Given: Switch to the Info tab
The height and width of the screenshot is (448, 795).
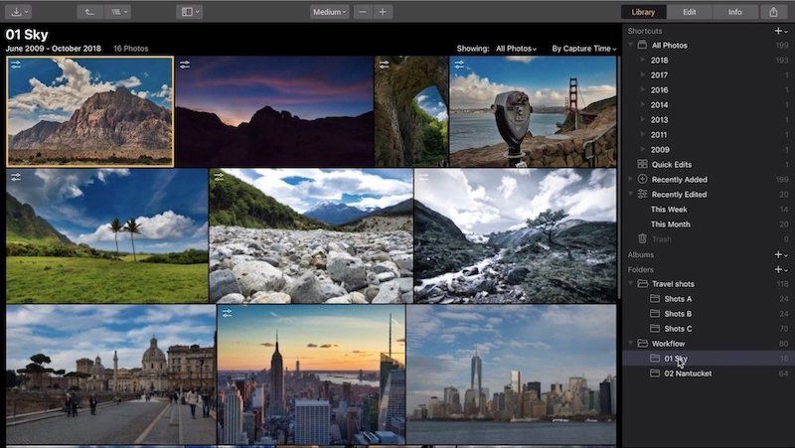Looking at the screenshot, I should click(734, 12).
